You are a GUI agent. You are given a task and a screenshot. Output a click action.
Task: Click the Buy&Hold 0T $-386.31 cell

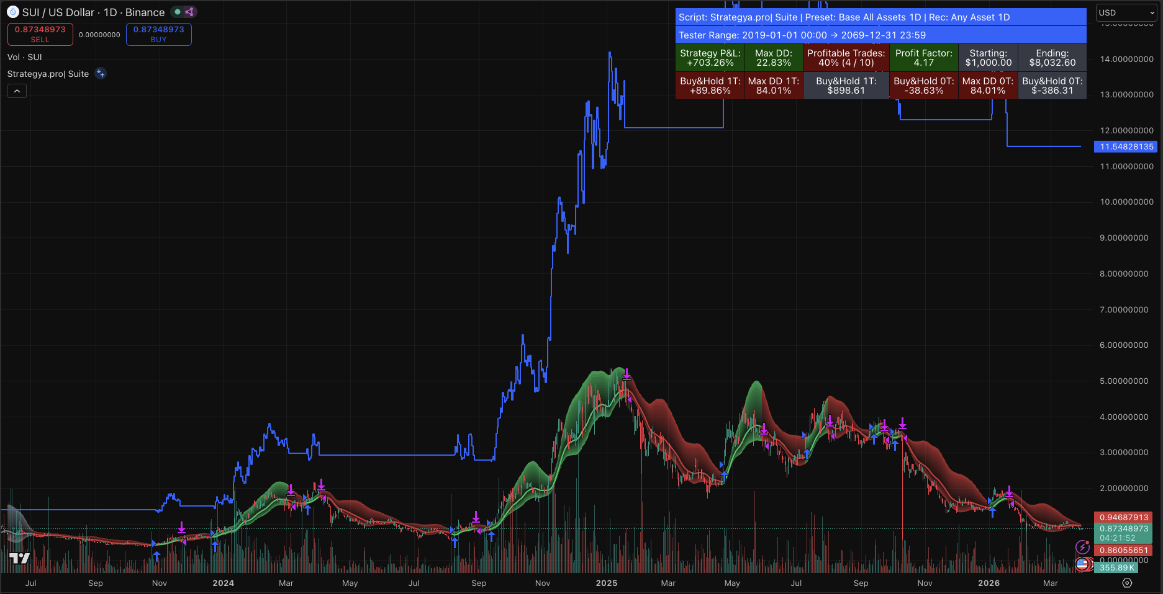coord(1052,86)
